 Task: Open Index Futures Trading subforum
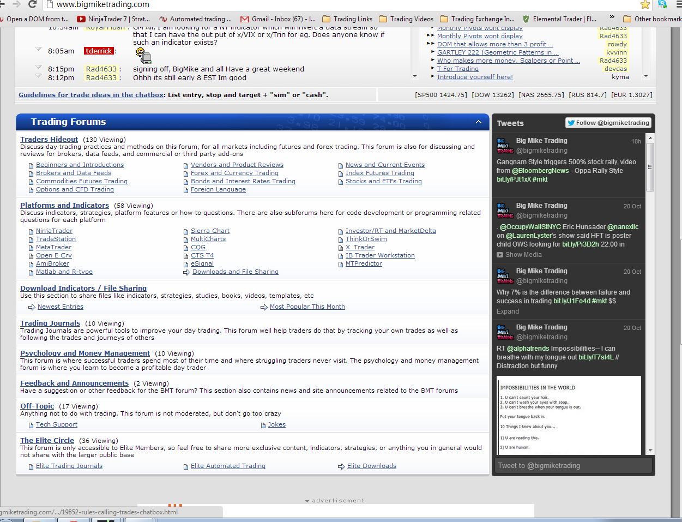[379, 173]
